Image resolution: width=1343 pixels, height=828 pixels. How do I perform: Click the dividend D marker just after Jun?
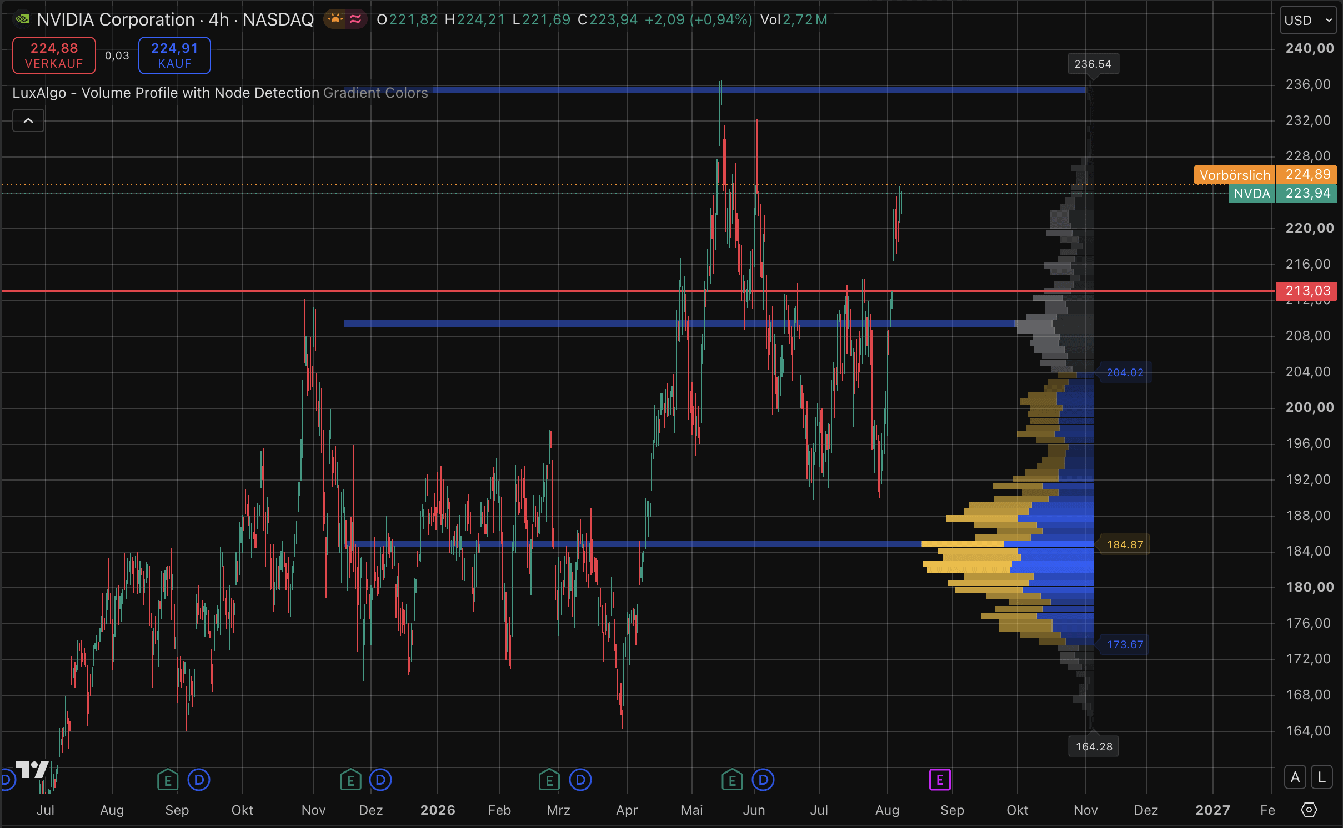[763, 780]
